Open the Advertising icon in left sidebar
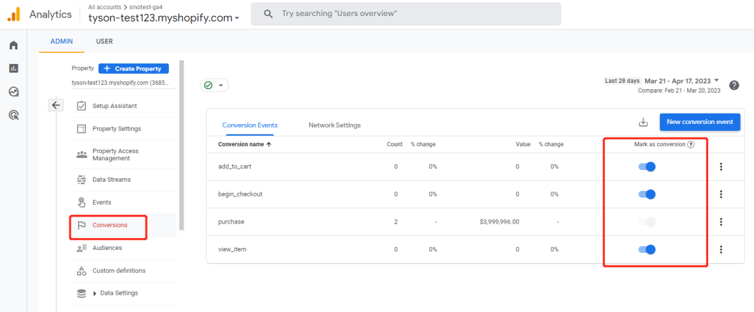Screen dimensions: 754x312 tap(13, 115)
